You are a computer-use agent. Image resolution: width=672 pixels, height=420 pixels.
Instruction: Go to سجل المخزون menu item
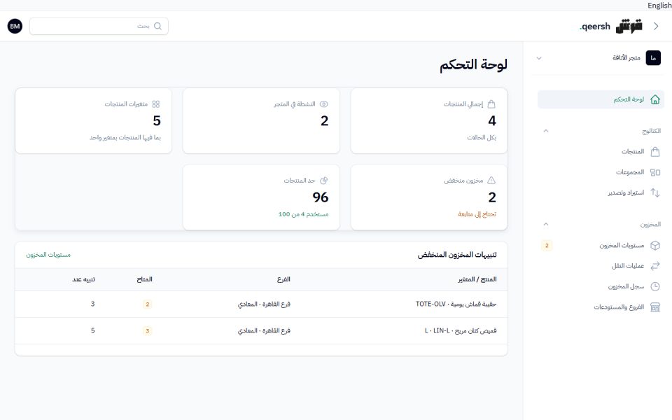[601, 286]
